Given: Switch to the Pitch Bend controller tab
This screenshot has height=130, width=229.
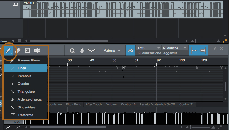Looking at the screenshot, I should (74, 104).
